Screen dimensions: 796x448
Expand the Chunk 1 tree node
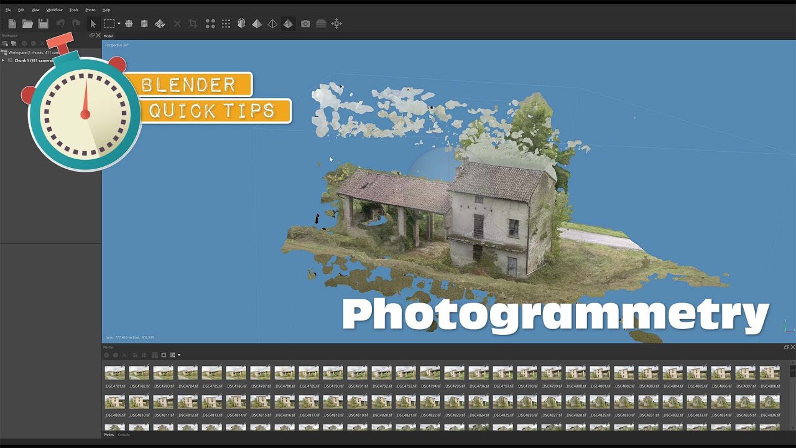coord(4,60)
